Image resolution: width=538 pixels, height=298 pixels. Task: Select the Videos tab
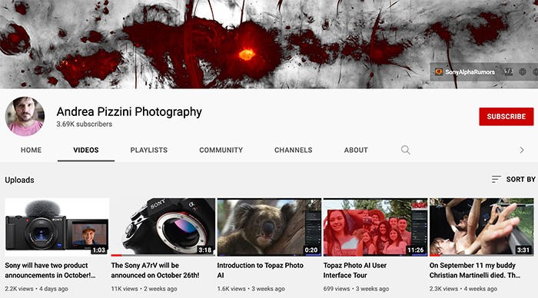pos(86,151)
